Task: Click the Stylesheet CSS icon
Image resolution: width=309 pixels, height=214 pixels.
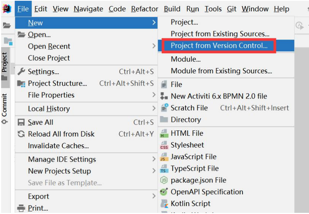Action: click(164, 145)
